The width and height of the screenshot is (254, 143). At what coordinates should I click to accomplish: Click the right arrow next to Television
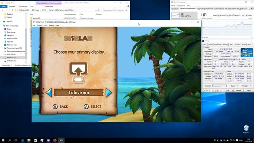point(109,93)
